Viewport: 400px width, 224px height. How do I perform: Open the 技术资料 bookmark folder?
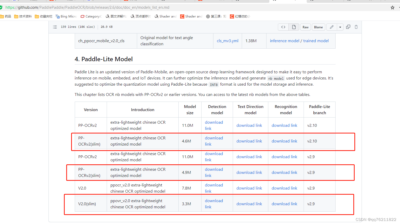(23, 16)
